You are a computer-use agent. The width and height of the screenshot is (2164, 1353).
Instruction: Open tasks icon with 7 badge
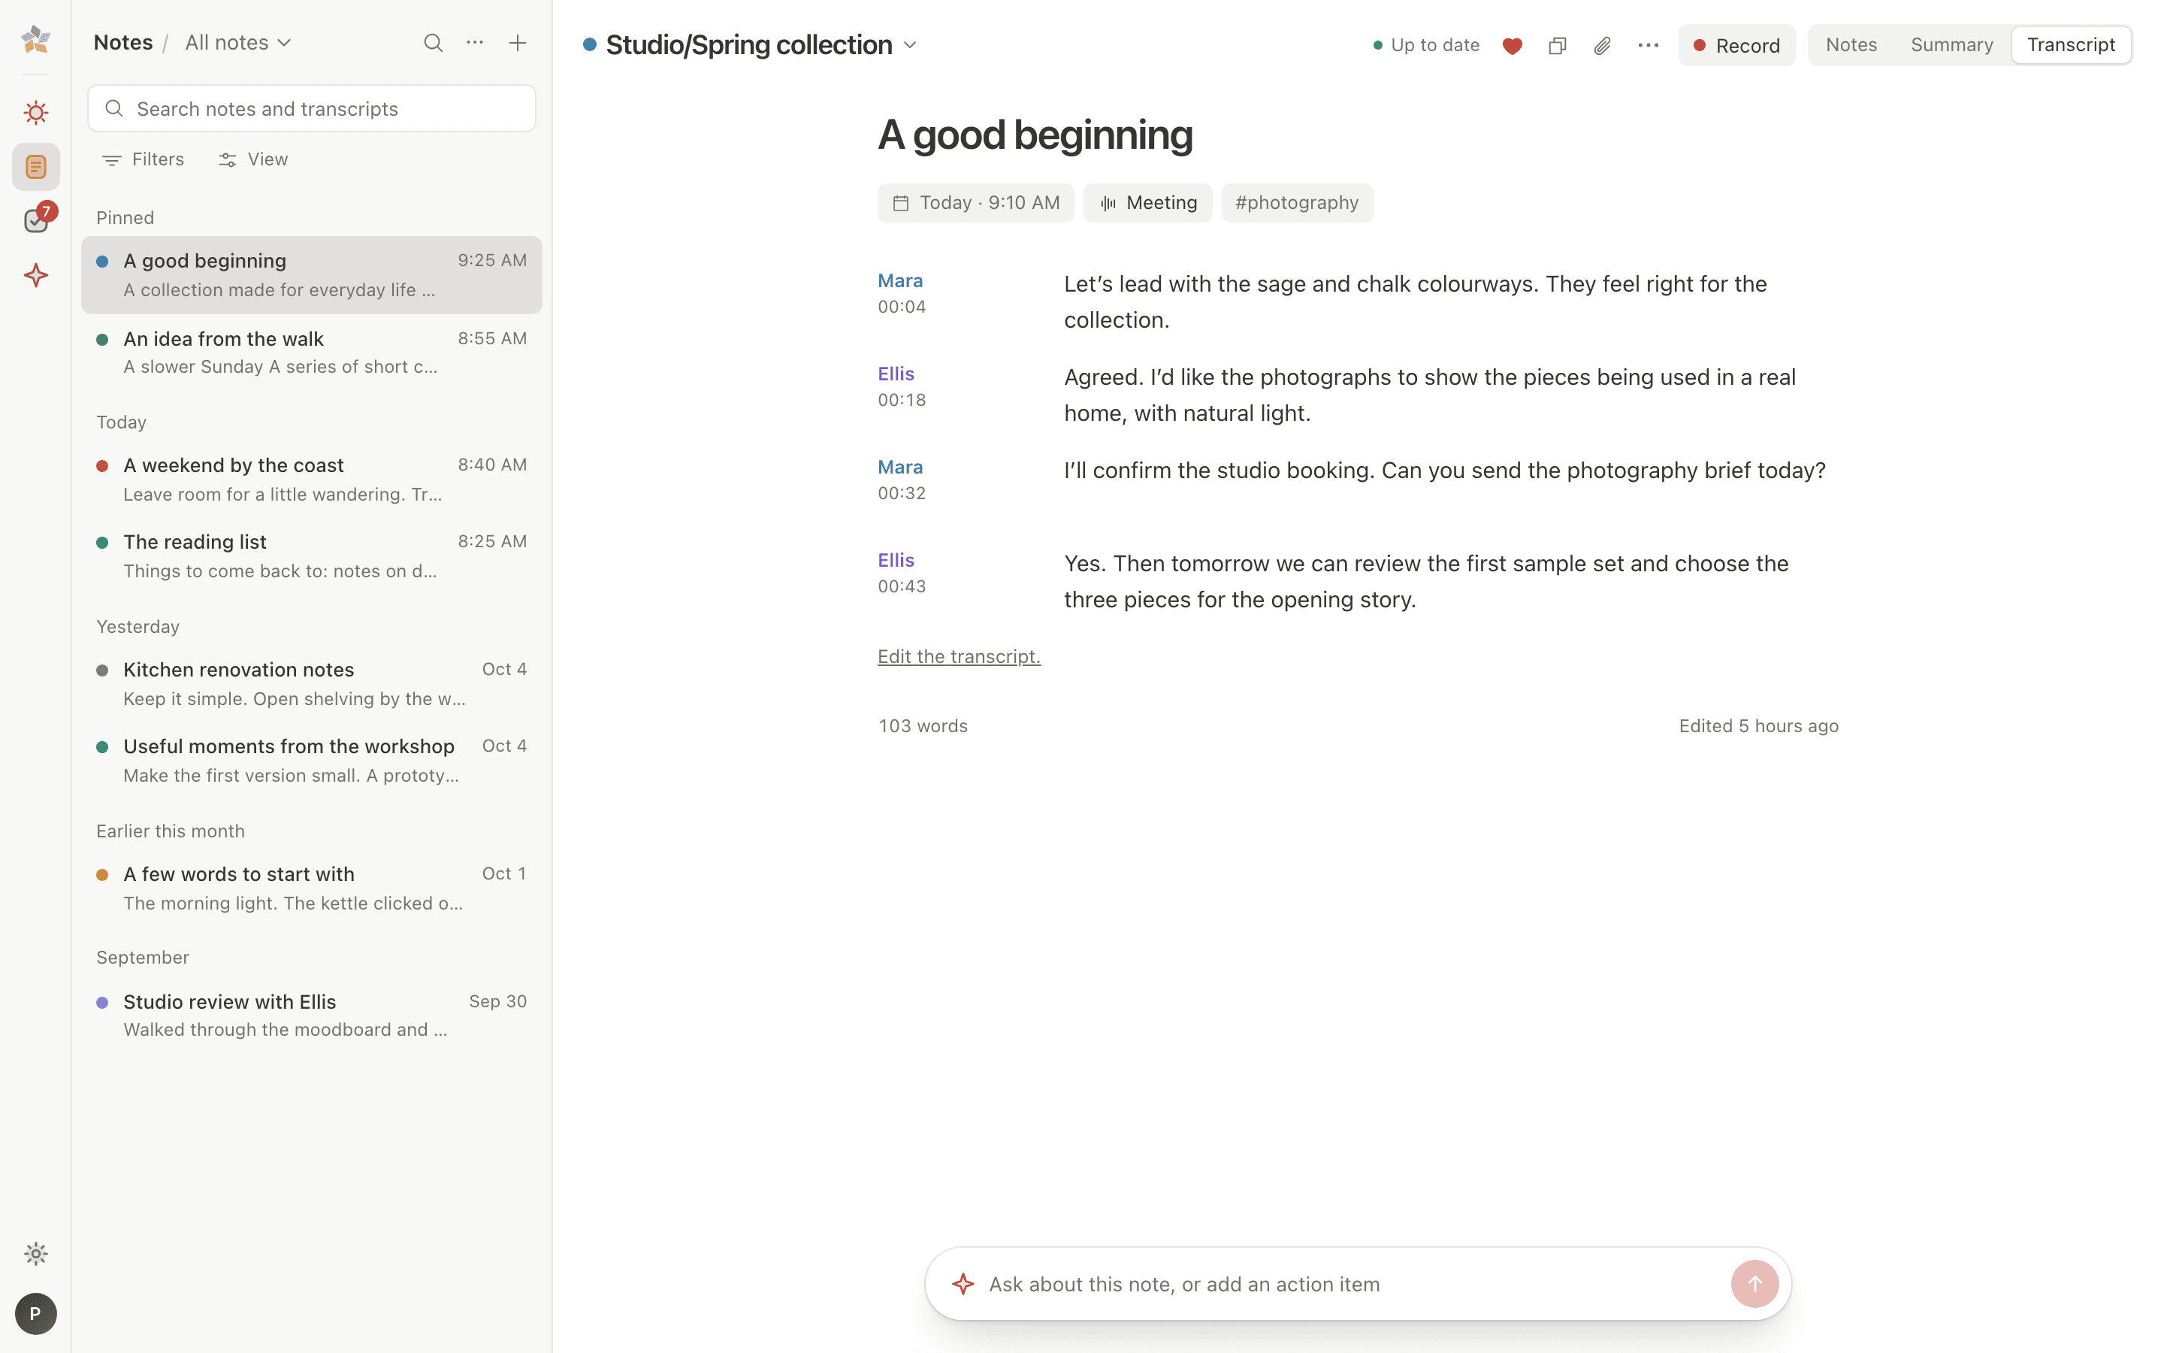(36, 220)
